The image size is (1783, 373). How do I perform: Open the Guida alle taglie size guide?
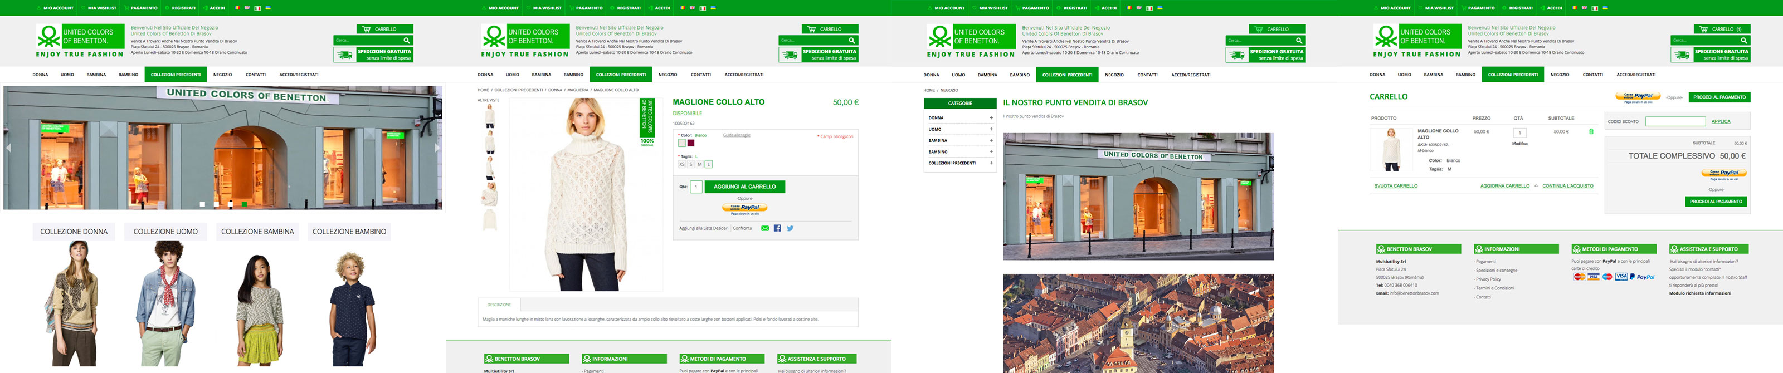(737, 135)
